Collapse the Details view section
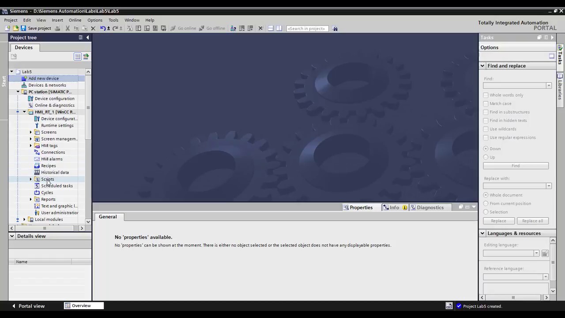 click(x=12, y=236)
